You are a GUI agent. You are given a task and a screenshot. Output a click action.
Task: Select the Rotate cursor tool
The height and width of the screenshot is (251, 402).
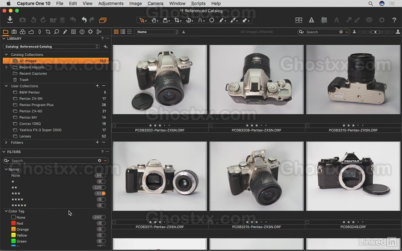[189, 20]
